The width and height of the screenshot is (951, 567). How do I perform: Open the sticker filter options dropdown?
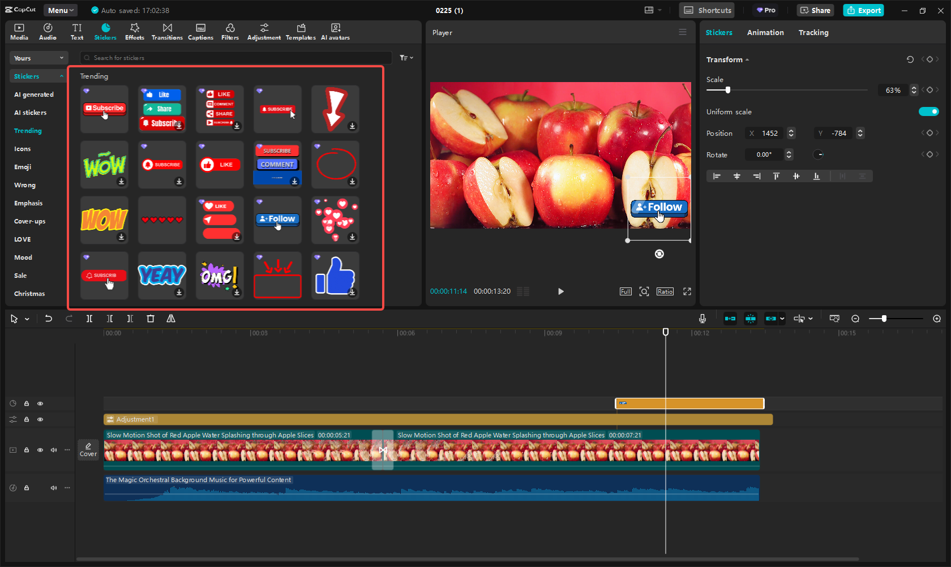tap(406, 58)
